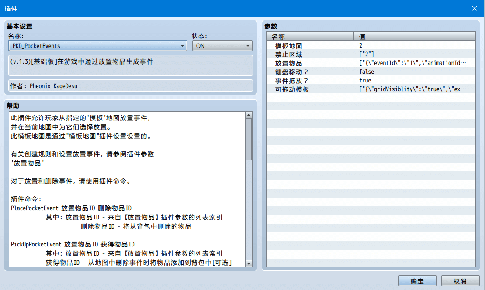Image resolution: width=485 pixels, height=290 pixels.
Task: Click the PickUpPocketEvent command line in help
Action: (x=73, y=244)
